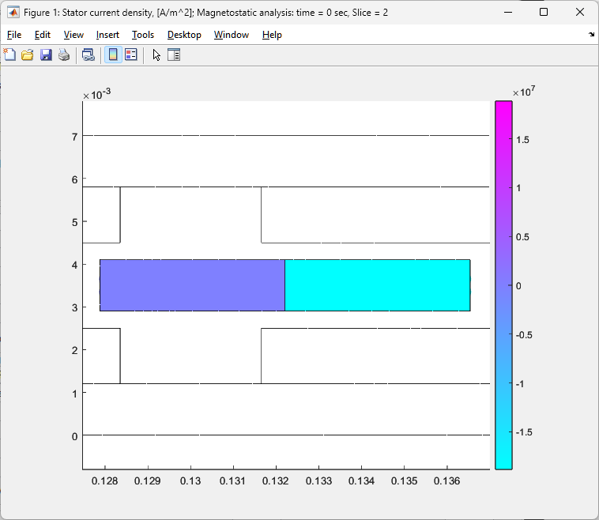Click the dock figure arrow at the menu bar's right end
This screenshot has width=599, height=520.
pyautogui.click(x=591, y=35)
